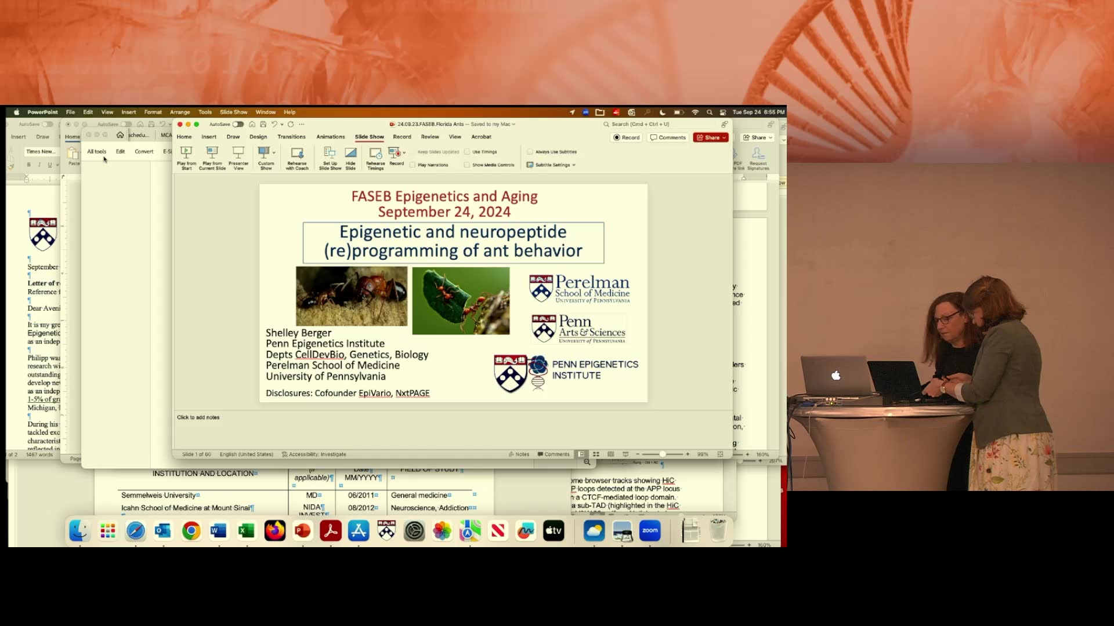Toggle AutoSave in the background Word window
Image resolution: width=1114 pixels, height=626 pixels.
click(x=47, y=124)
